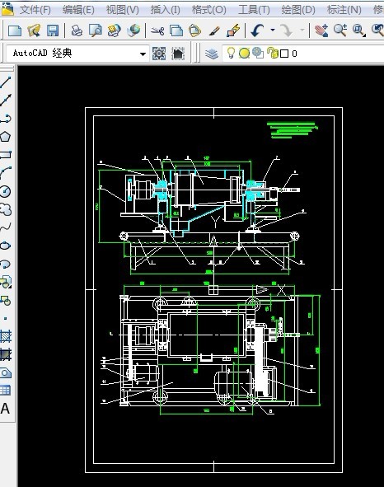Toggle layer freeze sun icon
Viewport: 384px width, 487px height.
pyautogui.click(x=244, y=54)
